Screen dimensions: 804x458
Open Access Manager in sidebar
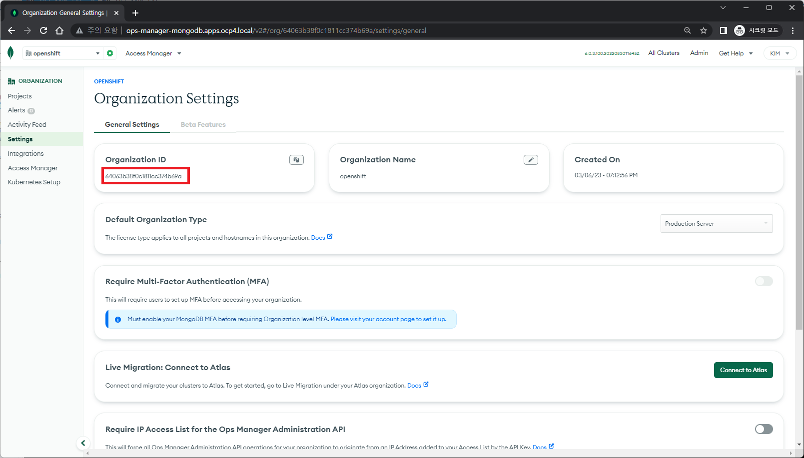pos(32,168)
